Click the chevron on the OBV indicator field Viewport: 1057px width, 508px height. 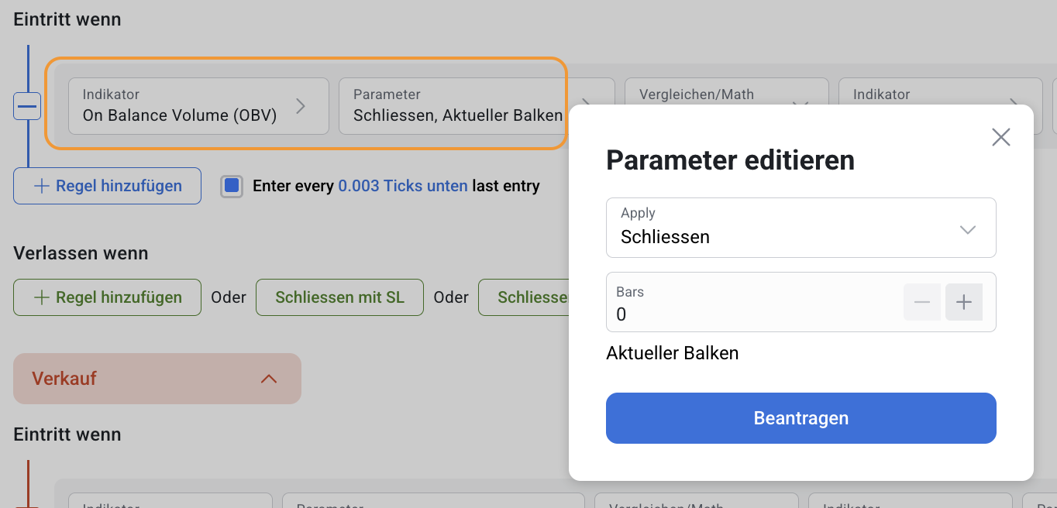[x=301, y=106]
